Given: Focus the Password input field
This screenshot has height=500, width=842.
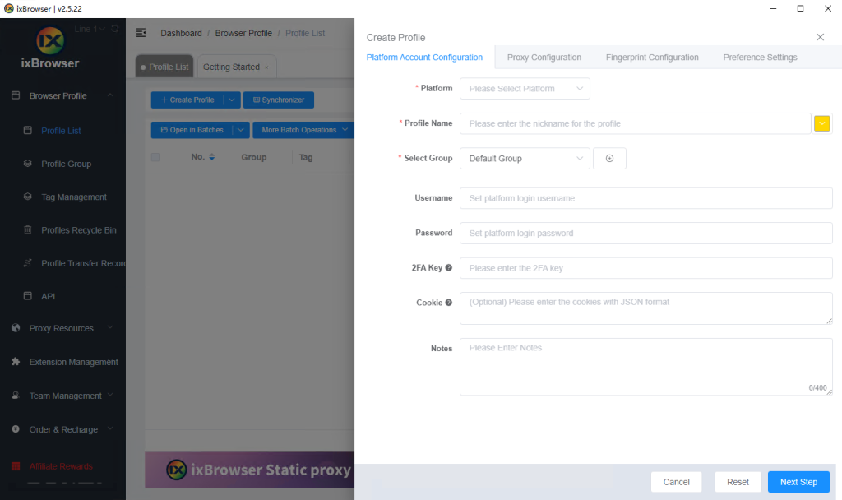Looking at the screenshot, I should pyautogui.click(x=646, y=233).
